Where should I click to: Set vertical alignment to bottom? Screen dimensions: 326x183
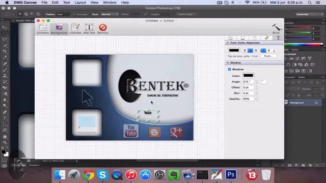274,50
